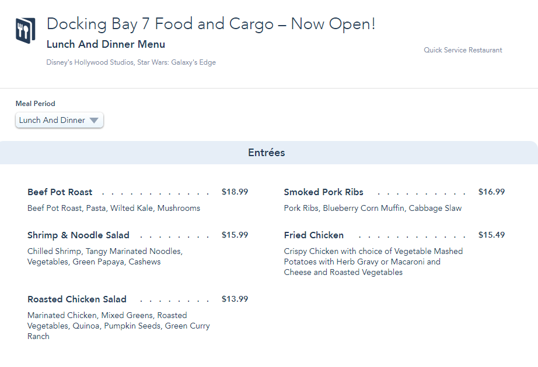
Task: Click the Docking Bay 7 page heading
Action: pyautogui.click(x=211, y=24)
